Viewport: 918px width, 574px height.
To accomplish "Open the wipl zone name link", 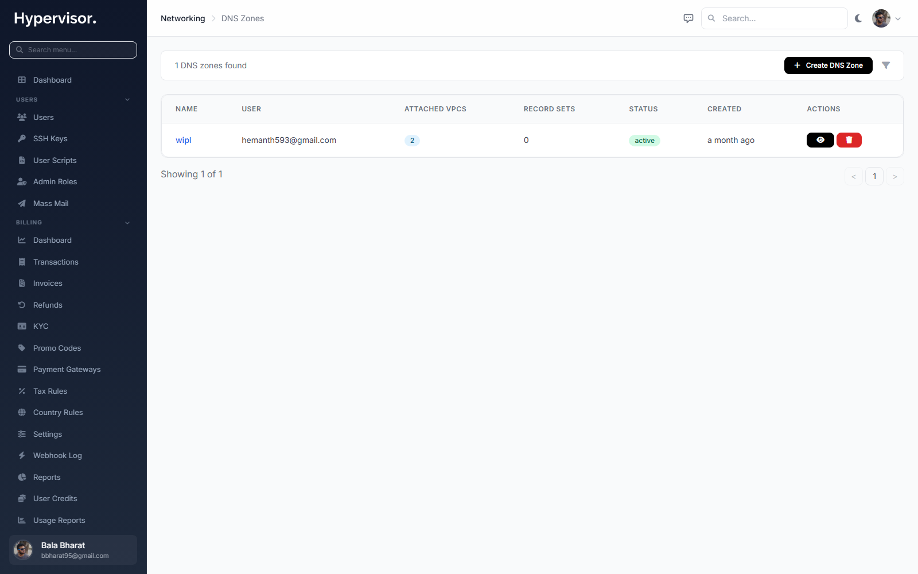I will tap(184, 140).
